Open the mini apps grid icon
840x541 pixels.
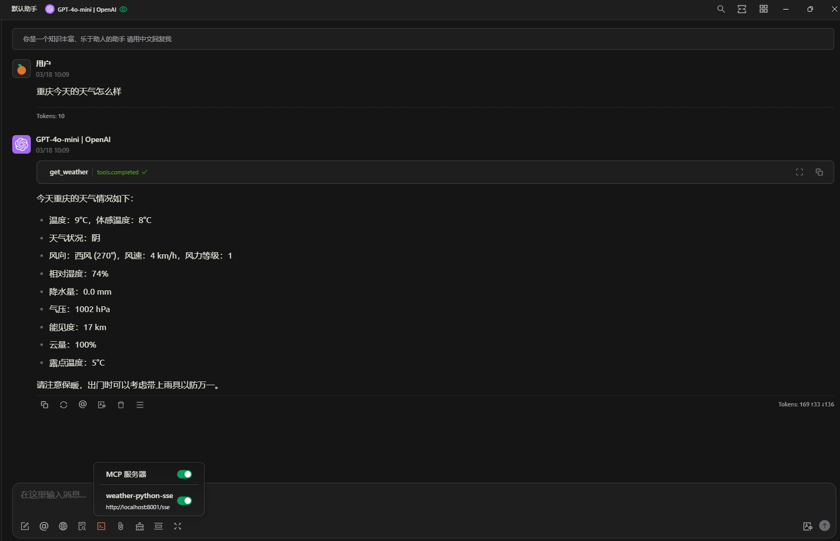(x=764, y=9)
